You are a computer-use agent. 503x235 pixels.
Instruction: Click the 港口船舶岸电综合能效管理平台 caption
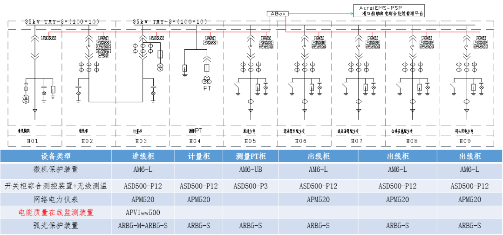coord(393,14)
